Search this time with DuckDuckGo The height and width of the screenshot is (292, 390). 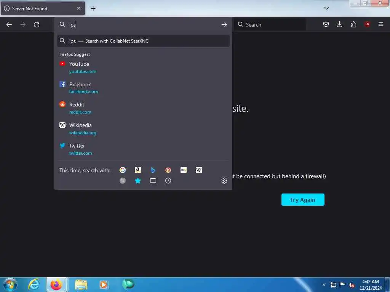168,170
